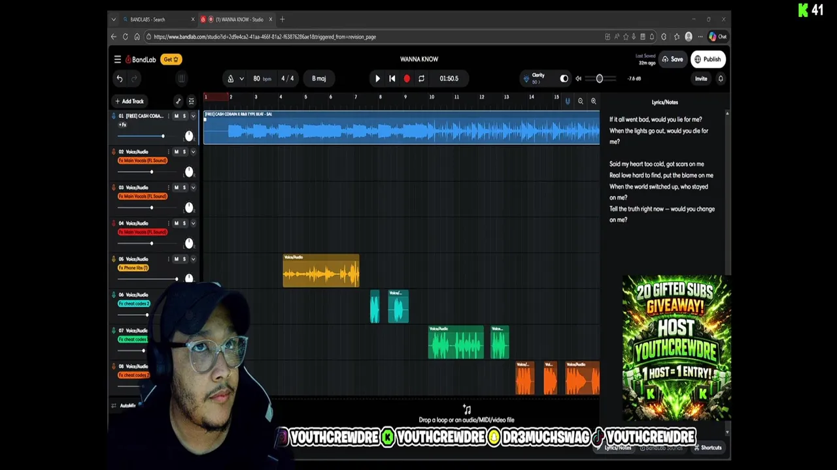Mute track 02 Voice/Audio

pyautogui.click(x=176, y=151)
